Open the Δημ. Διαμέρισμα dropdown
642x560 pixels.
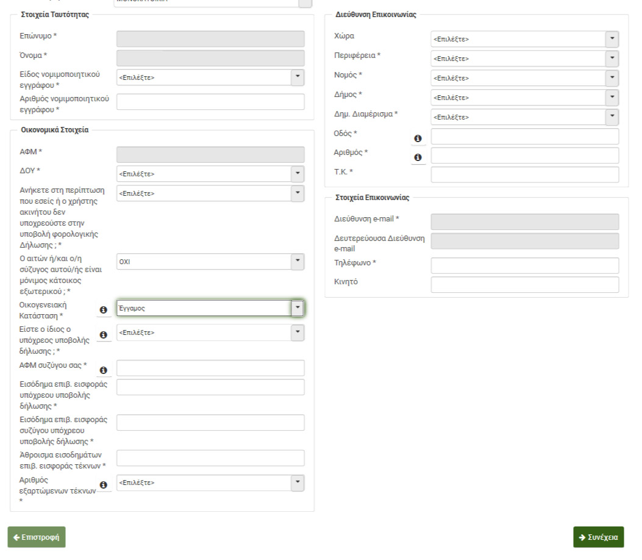[524, 117]
